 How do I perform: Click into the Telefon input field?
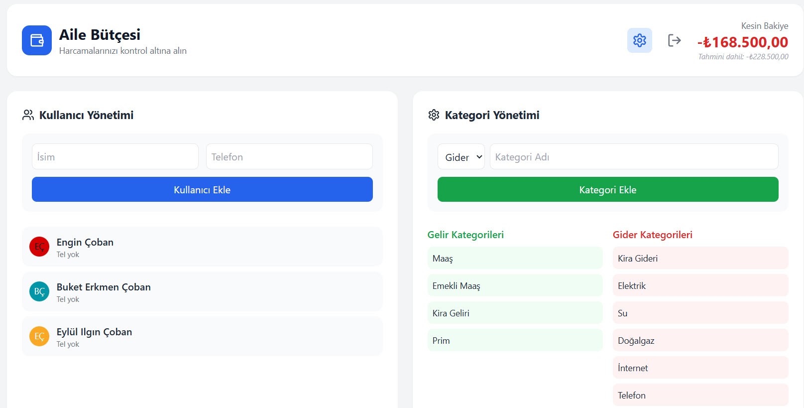289,157
